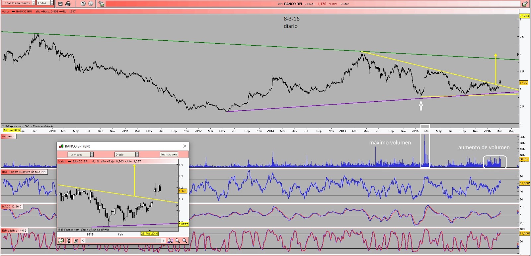The image size is (531, 256).
Task: Click the 'IT-Finance.com' credit text in main chart
Action: [x=14, y=126]
